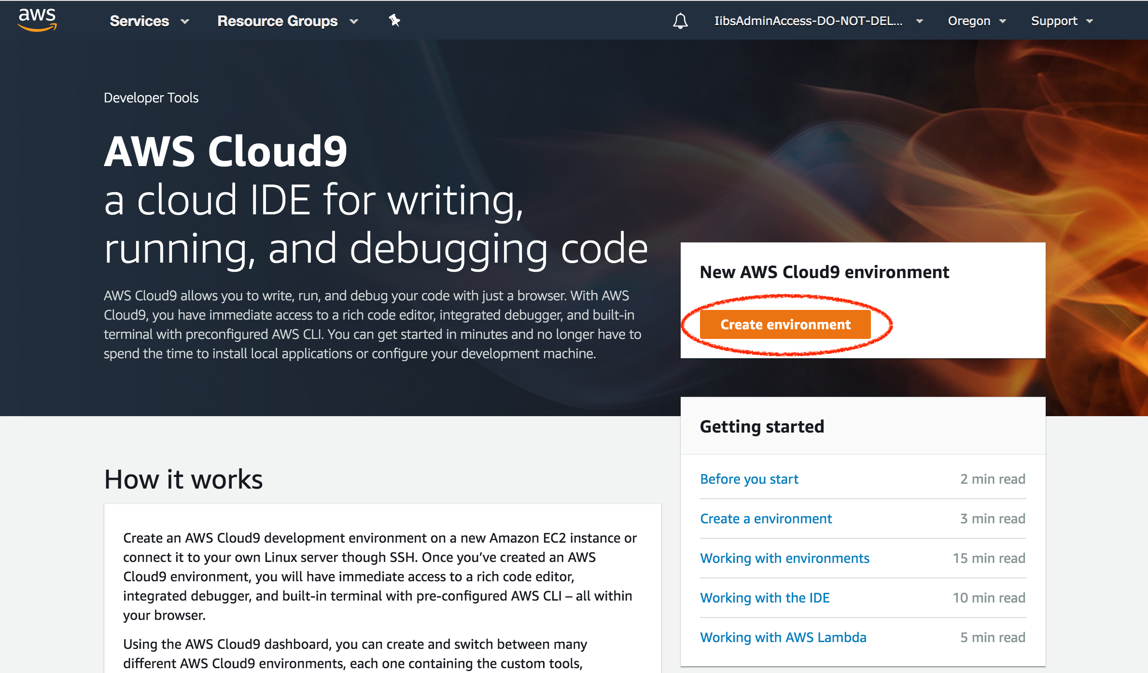Click the 3 min read label
Viewport: 1148px width, 673px height.
coord(993,519)
